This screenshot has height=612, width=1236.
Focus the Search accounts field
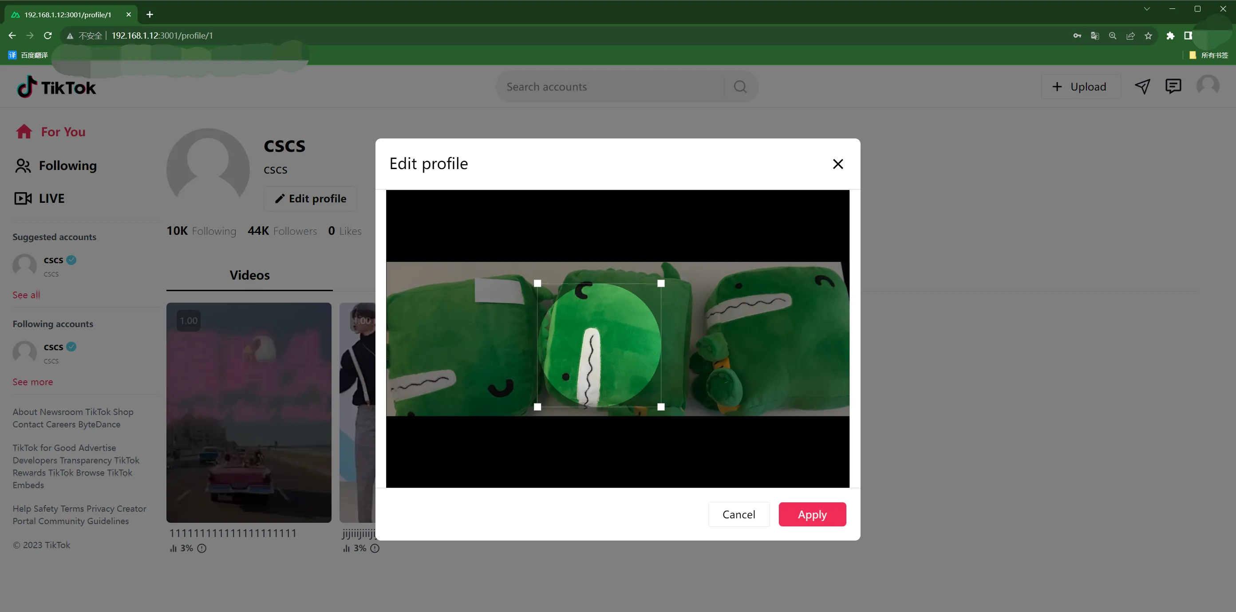tap(610, 87)
